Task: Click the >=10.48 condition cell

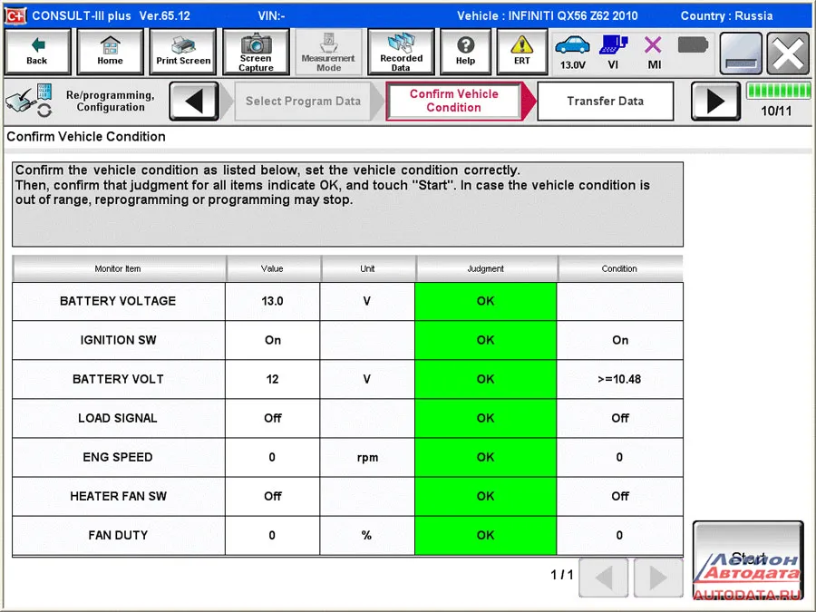Action: tap(620, 379)
